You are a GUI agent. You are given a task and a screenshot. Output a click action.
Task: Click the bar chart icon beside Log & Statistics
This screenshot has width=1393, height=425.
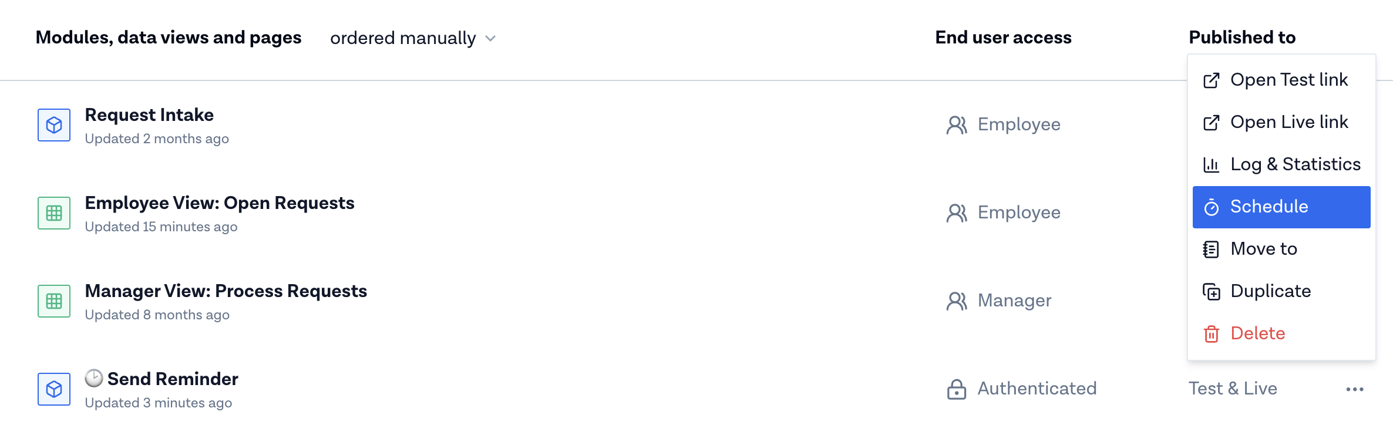[x=1210, y=164]
